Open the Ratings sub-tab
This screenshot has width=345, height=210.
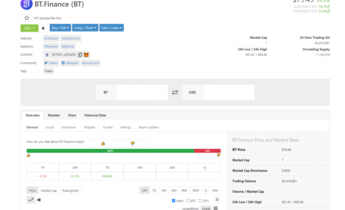(x=126, y=127)
